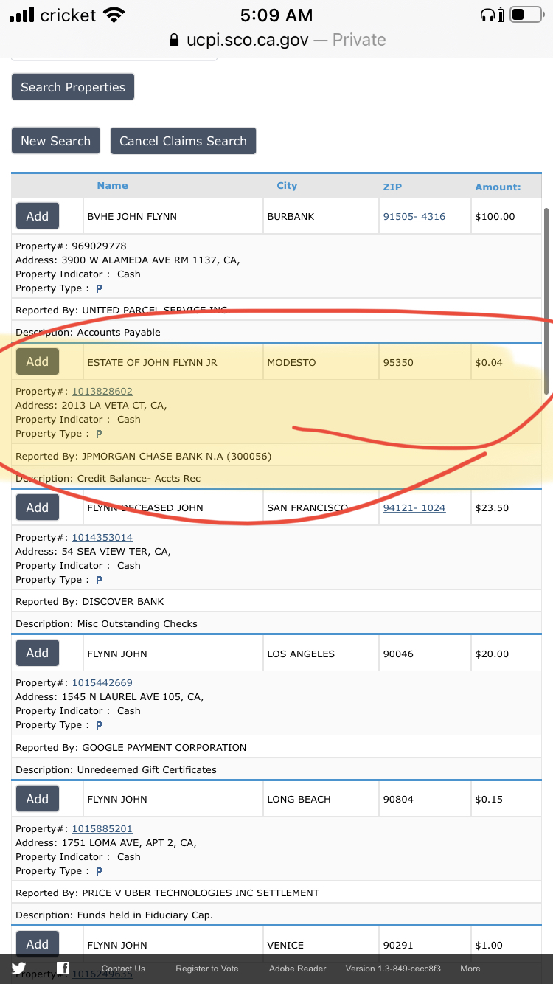This screenshot has height=984, width=553.
Task: Select 'Reported By: GOOGLE PAYMENT CORPORATION' text
Action: coord(131,747)
